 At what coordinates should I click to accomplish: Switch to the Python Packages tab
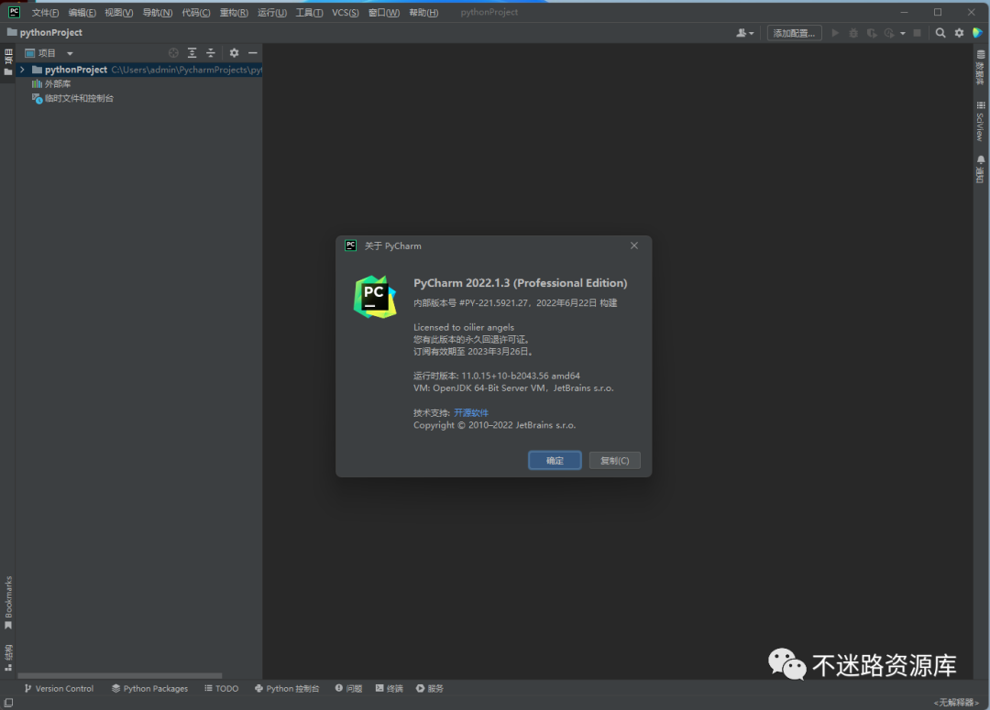[x=149, y=688]
